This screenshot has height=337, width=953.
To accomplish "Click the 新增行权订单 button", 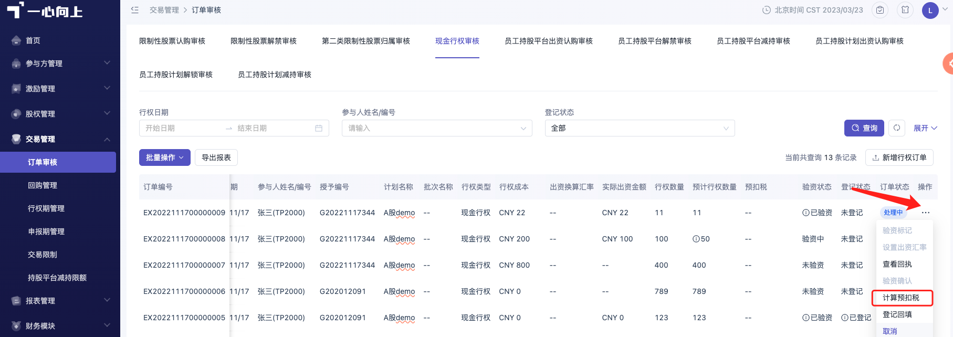I will 899,157.
